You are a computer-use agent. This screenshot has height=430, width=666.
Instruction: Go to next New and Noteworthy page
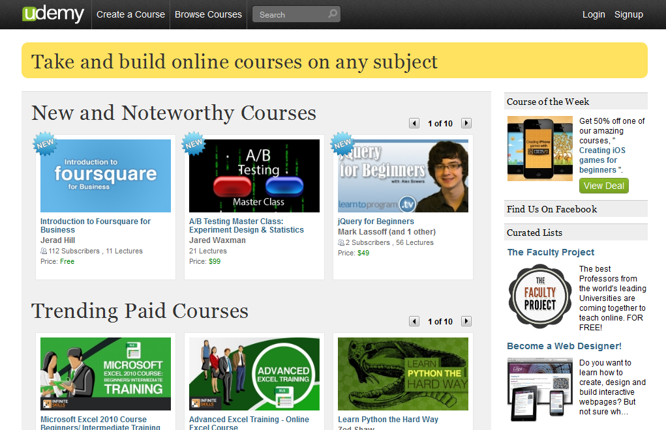point(466,123)
